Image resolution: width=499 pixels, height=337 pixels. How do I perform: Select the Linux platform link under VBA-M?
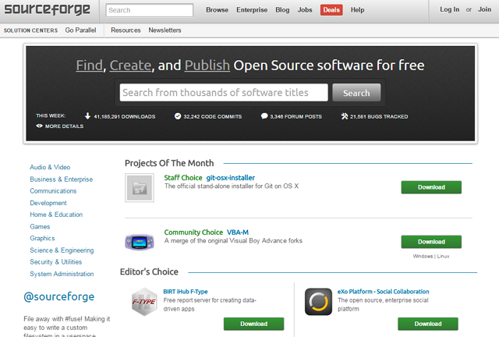pyautogui.click(x=444, y=256)
